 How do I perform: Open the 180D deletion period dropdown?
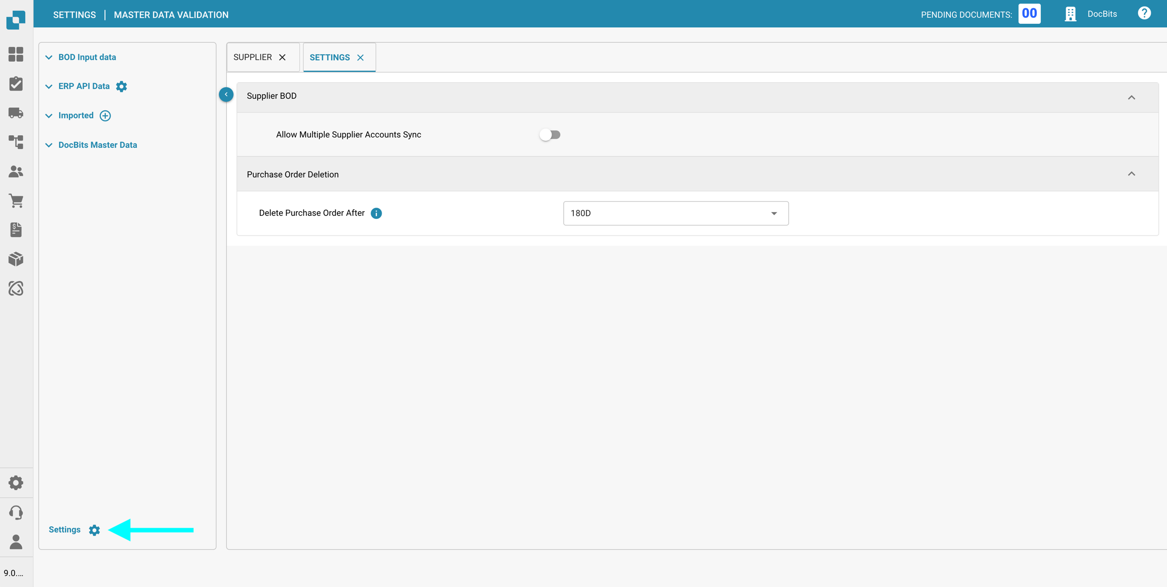click(675, 213)
